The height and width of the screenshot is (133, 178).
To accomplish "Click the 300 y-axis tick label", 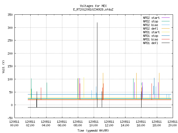I will 10,28.
